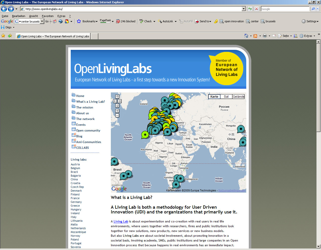The width and height of the screenshot is (321, 250).
Task: Click the Read Mail envelope icon
Action: click(x=274, y=36)
